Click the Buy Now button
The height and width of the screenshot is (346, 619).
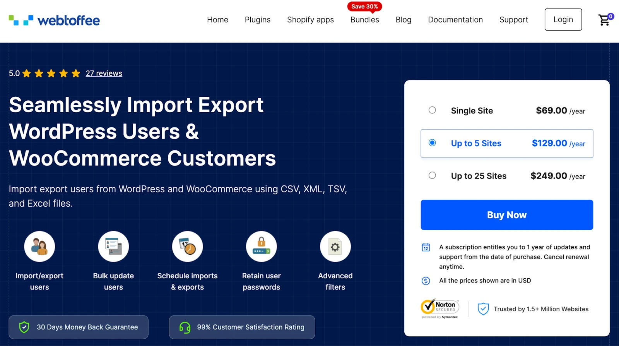pyautogui.click(x=507, y=215)
